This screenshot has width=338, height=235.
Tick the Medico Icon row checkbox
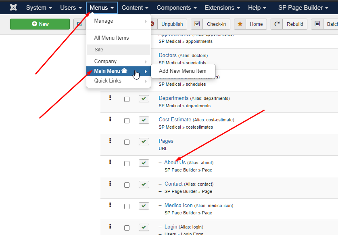pos(127,206)
